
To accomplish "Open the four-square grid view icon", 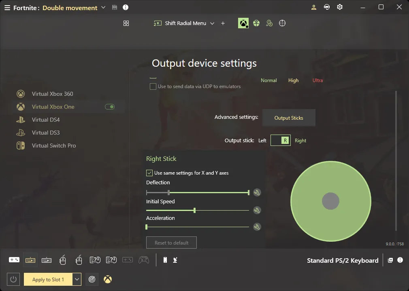I will [x=126, y=23].
